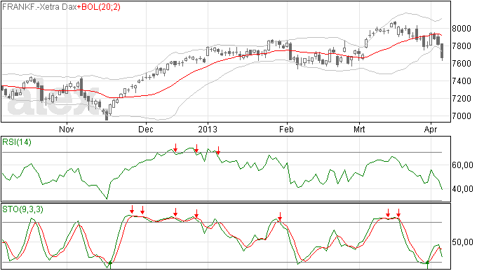Click the 7800 price axis label

462,46
